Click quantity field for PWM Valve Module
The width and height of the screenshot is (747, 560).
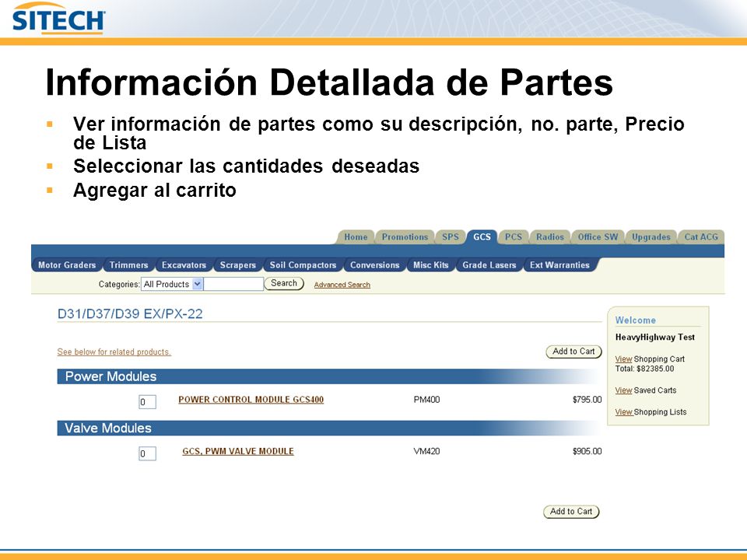147,453
